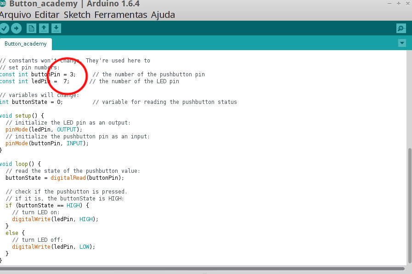Upload the sketch with arrow icon

coord(16,29)
